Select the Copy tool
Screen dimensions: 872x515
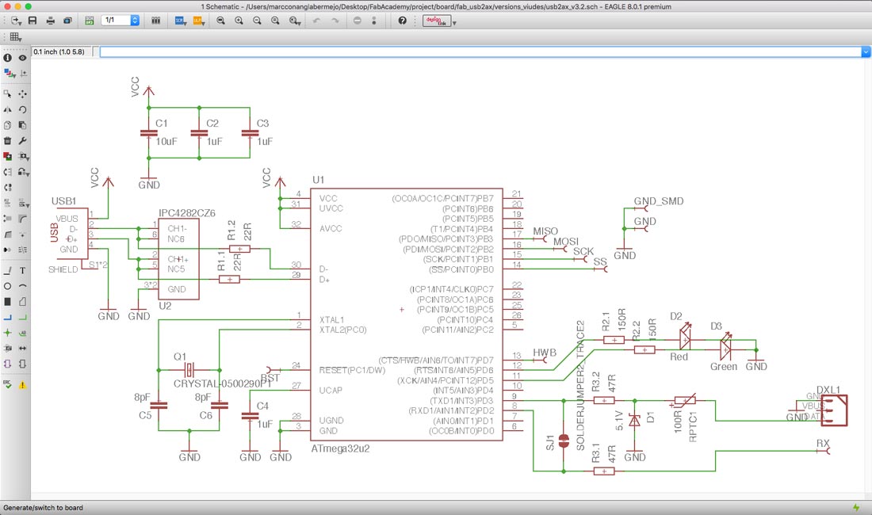click(7, 125)
